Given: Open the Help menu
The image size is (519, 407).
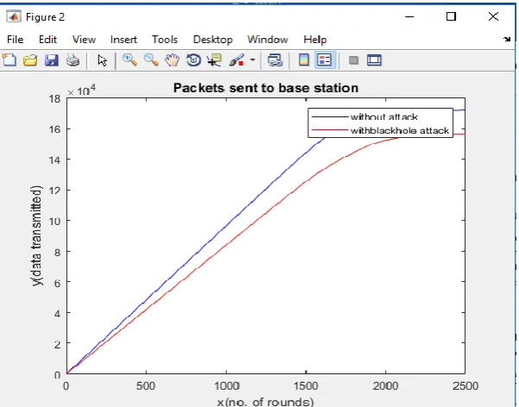Looking at the screenshot, I should 315,40.
